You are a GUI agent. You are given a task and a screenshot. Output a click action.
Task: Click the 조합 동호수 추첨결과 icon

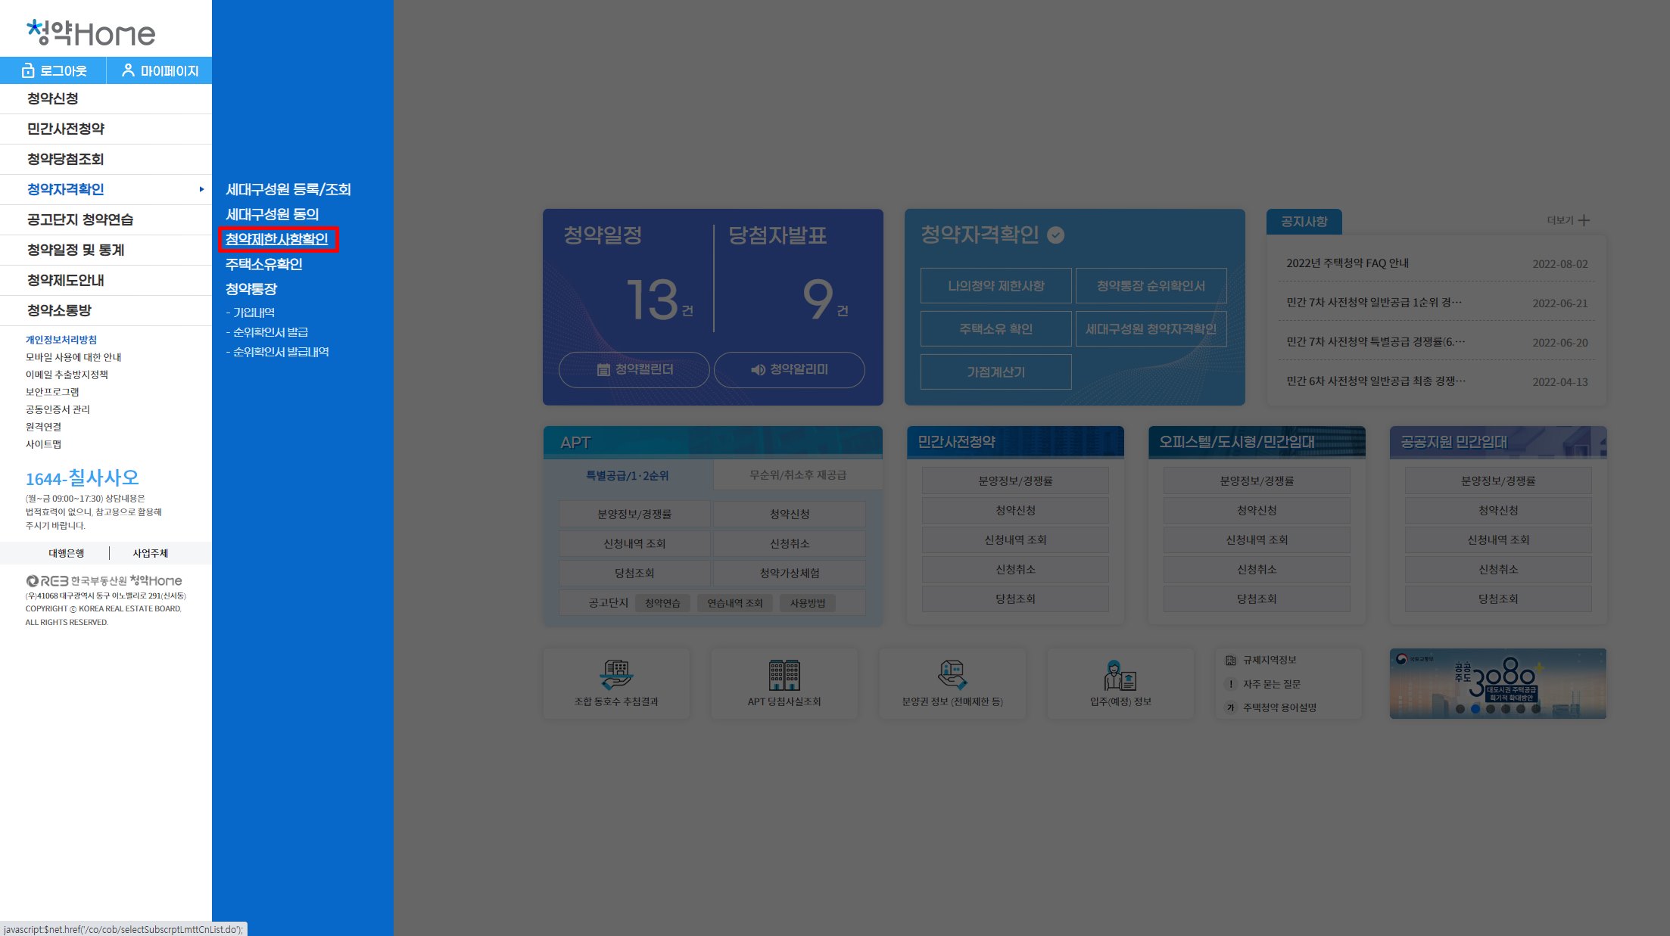616,673
